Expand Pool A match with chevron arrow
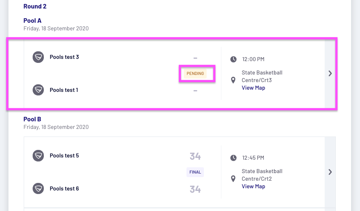 (330, 74)
